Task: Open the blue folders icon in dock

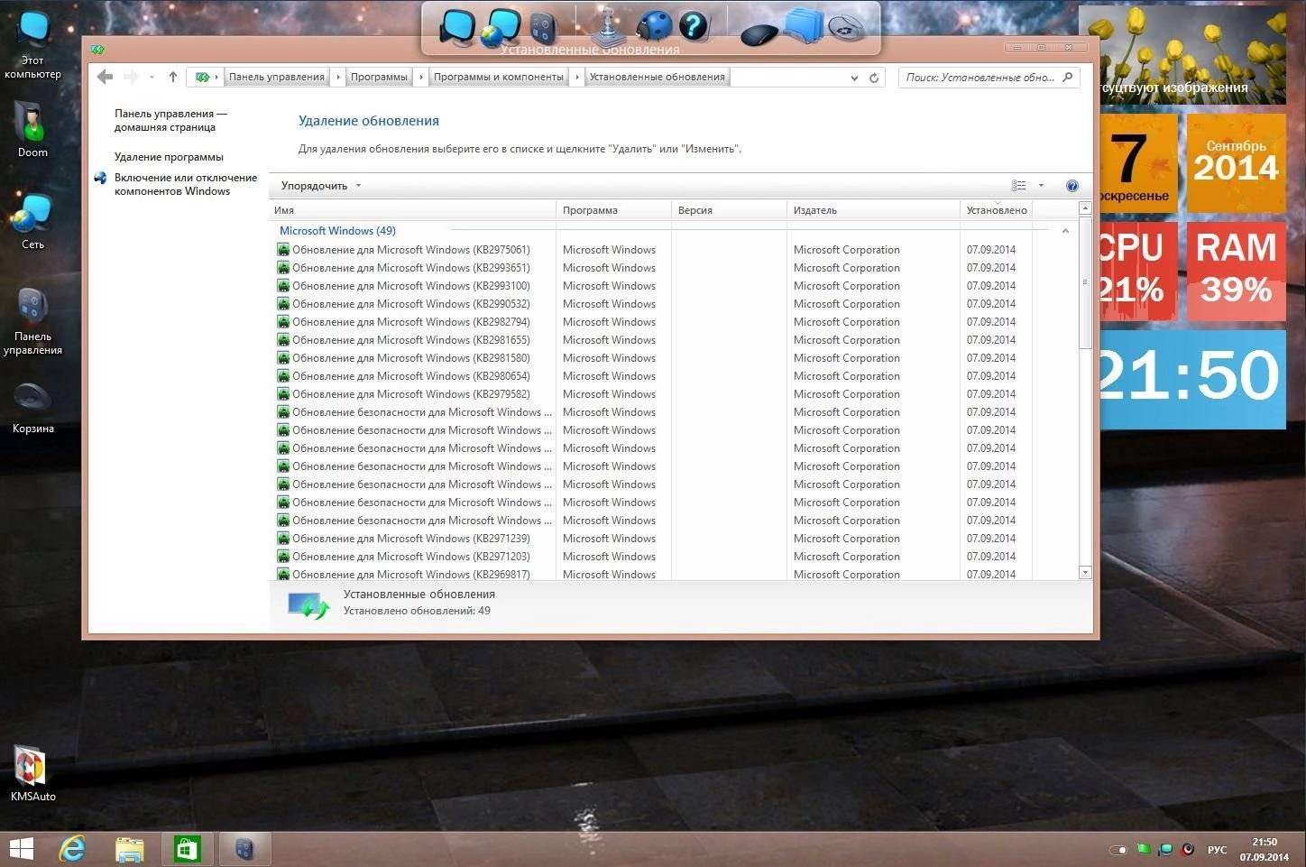Action: (803, 26)
